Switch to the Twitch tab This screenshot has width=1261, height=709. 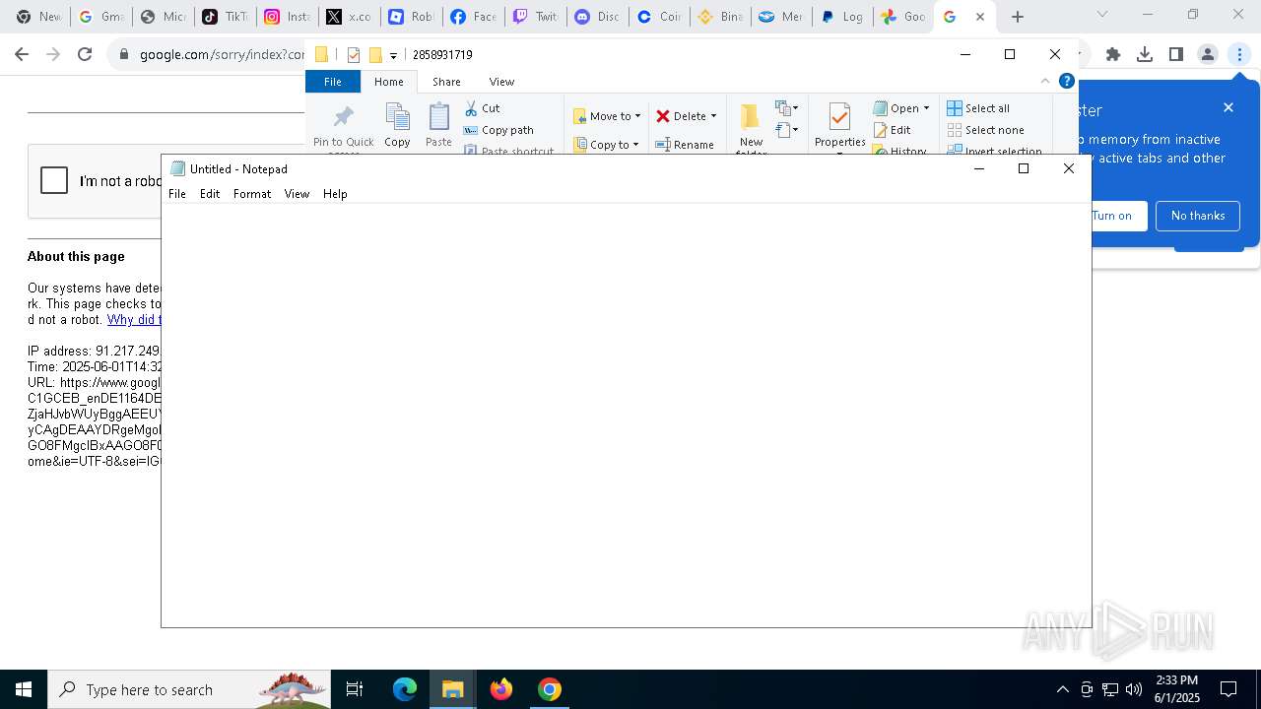(535, 17)
